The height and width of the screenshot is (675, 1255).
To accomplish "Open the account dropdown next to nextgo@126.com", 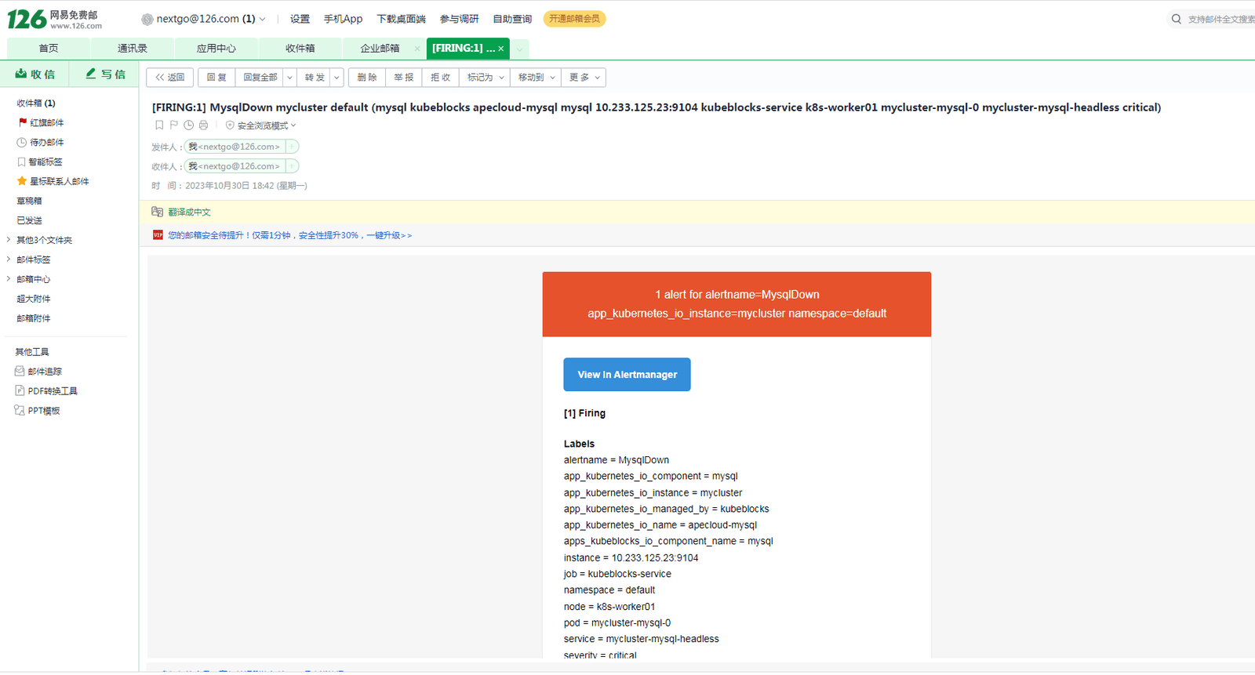I will pyautogui.click(x=263, y=20).
